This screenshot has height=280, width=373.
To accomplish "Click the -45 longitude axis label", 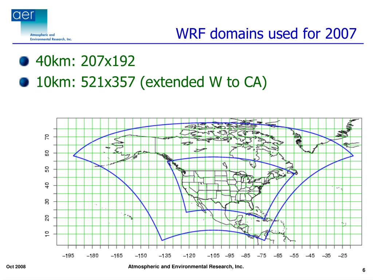I will click(310, 256).
